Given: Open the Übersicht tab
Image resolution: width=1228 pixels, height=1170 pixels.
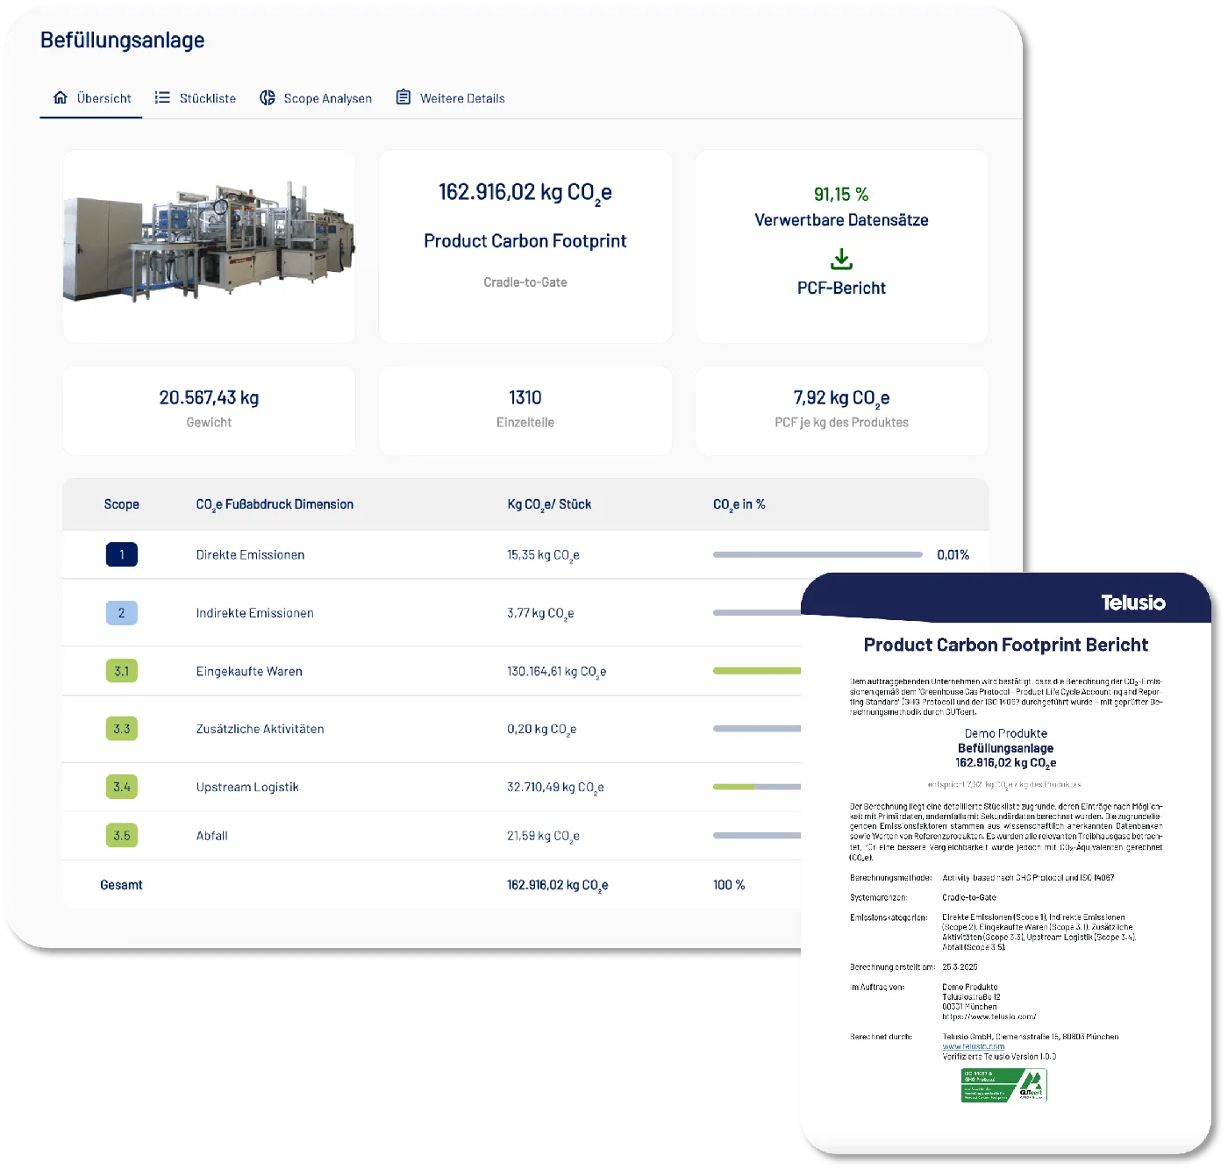Looking at the screenshot, I should (x=91, y=98).
